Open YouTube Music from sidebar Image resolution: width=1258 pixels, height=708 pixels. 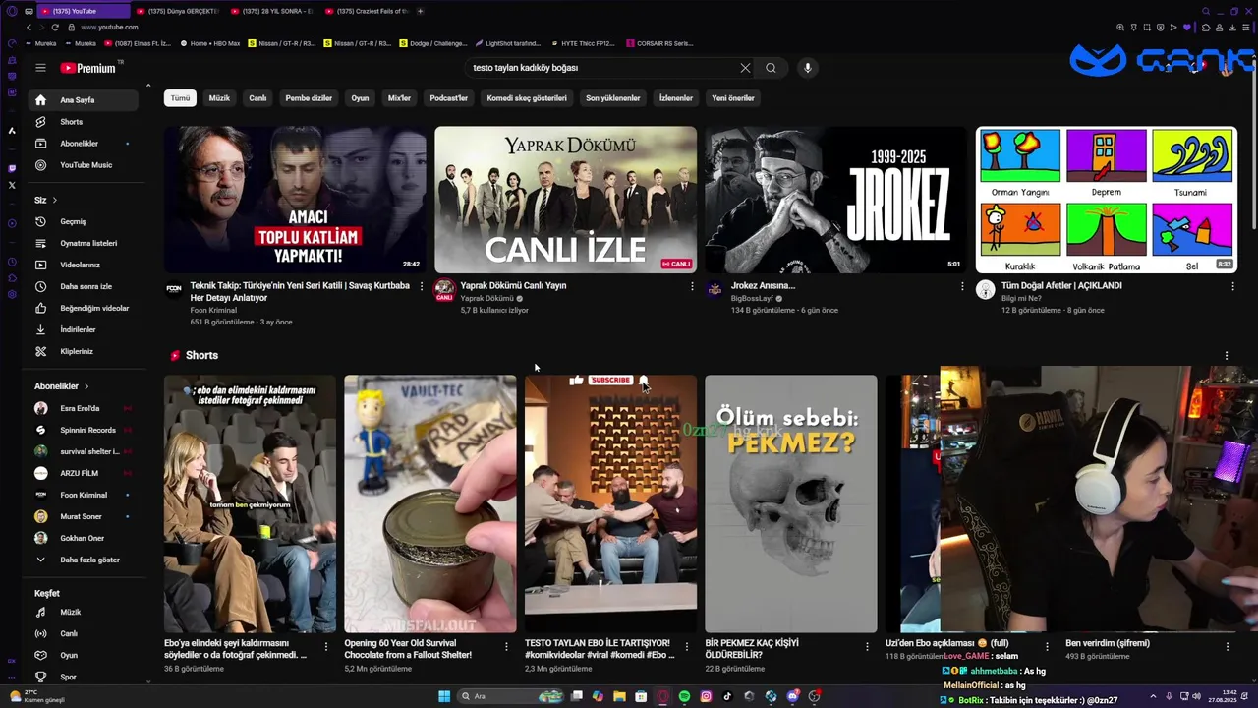[83, 165]
